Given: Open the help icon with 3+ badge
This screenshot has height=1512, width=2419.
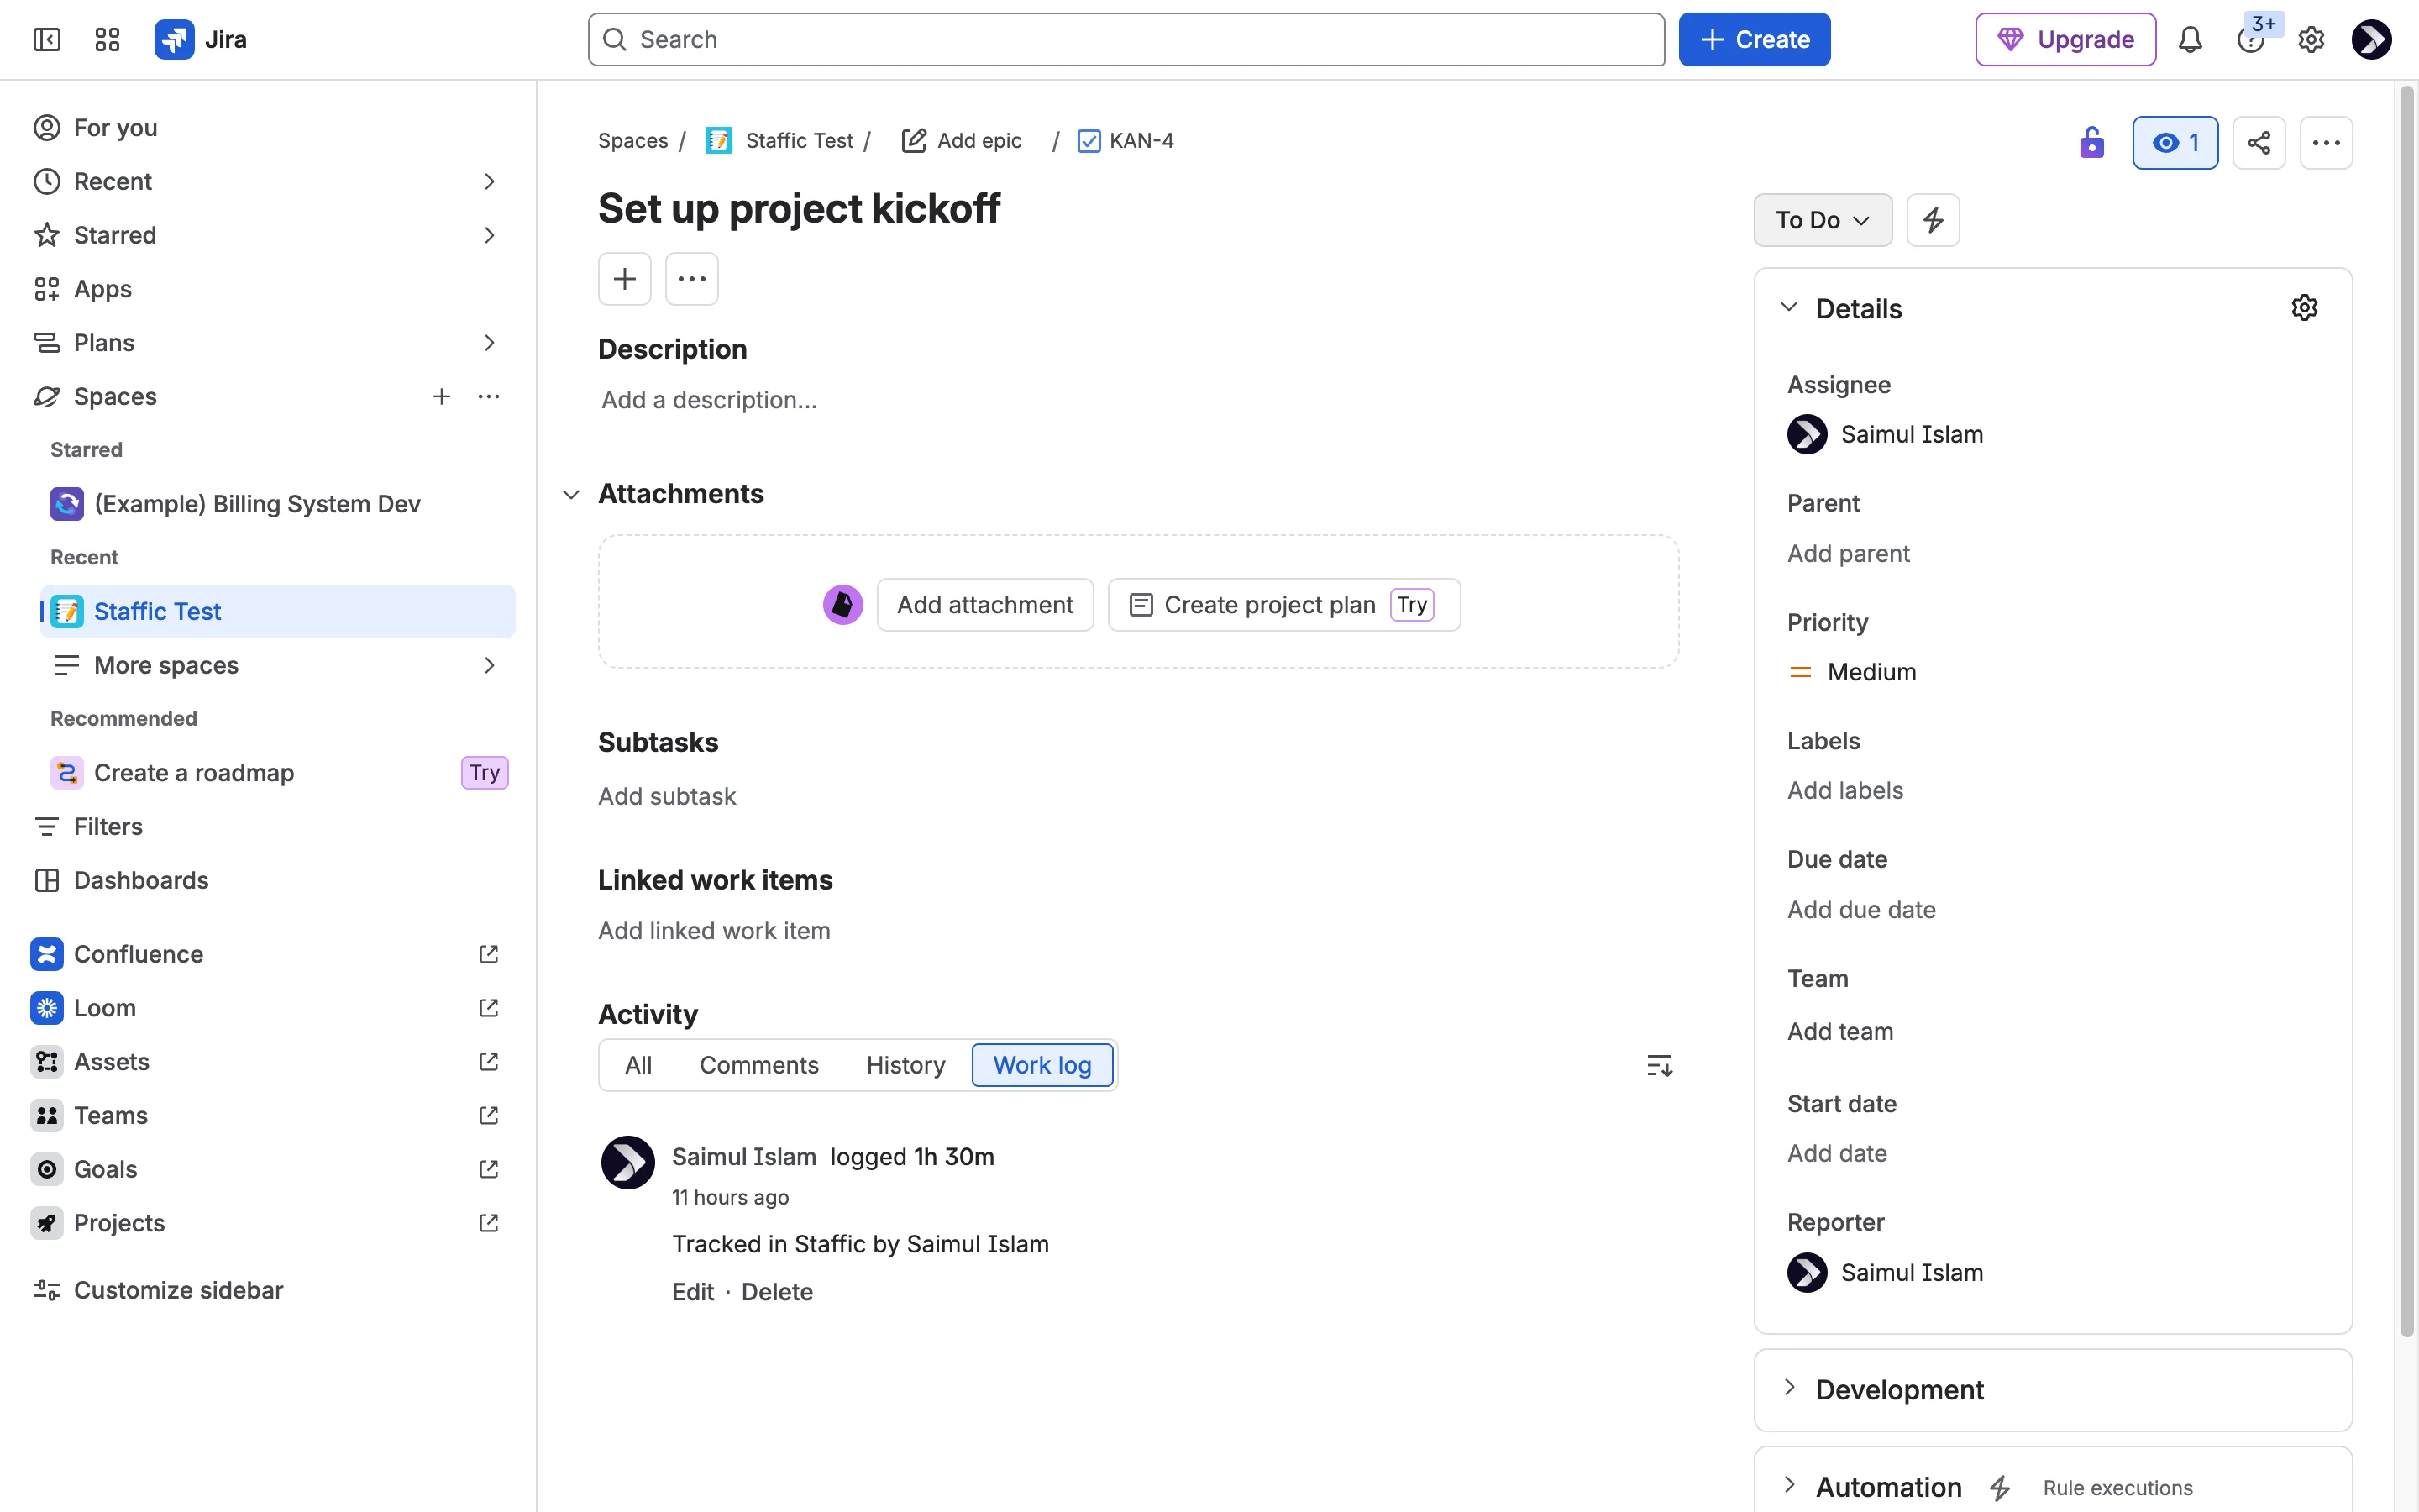Looking at the screenshot, I should point(2251,39).
